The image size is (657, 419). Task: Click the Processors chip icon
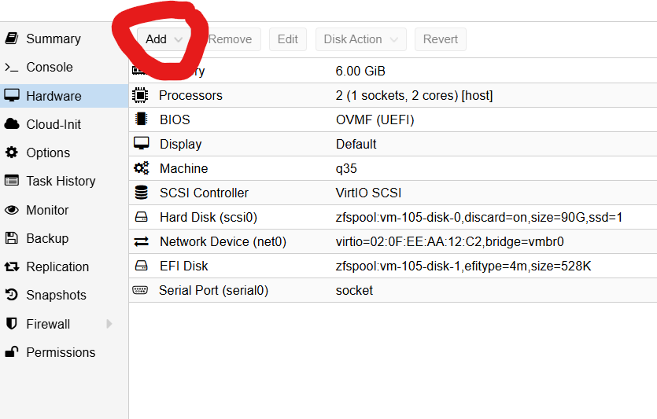point(141,95)
